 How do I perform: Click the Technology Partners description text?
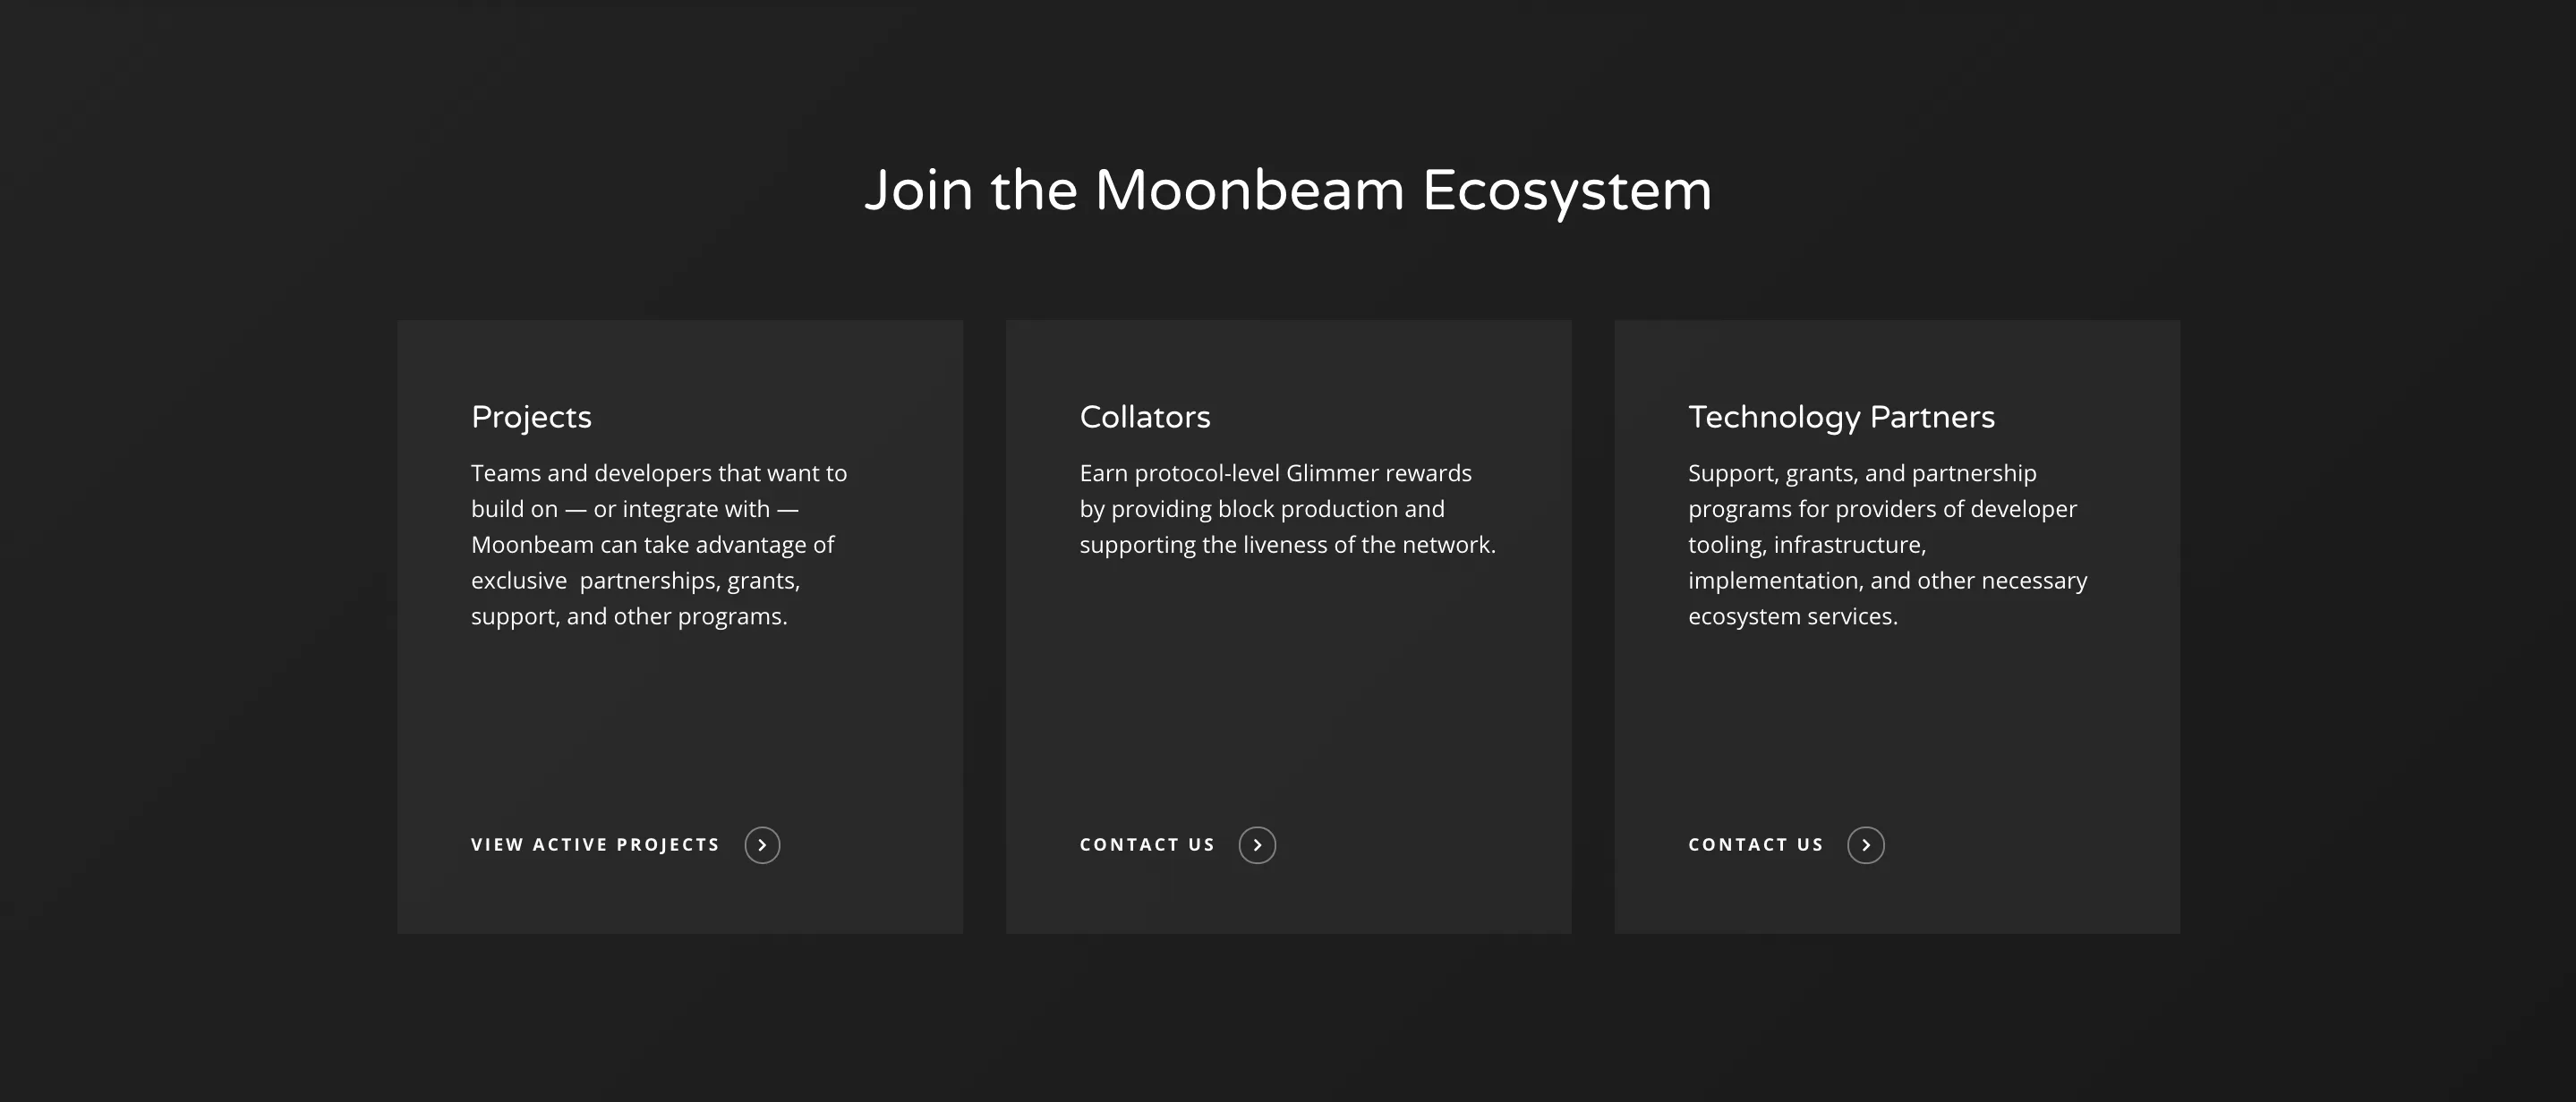pos(1887,544)
